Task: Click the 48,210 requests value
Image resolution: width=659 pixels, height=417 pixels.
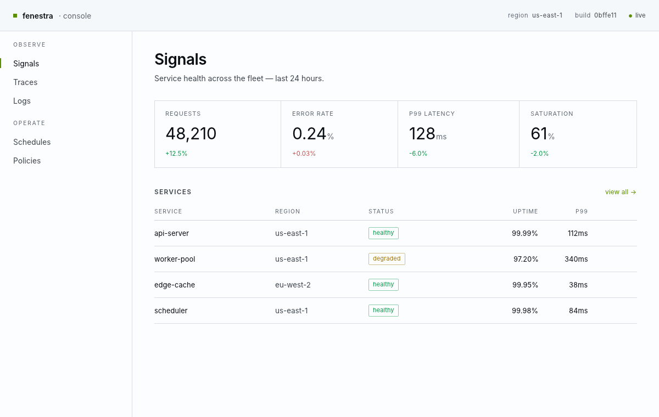Action: point(191,134)
